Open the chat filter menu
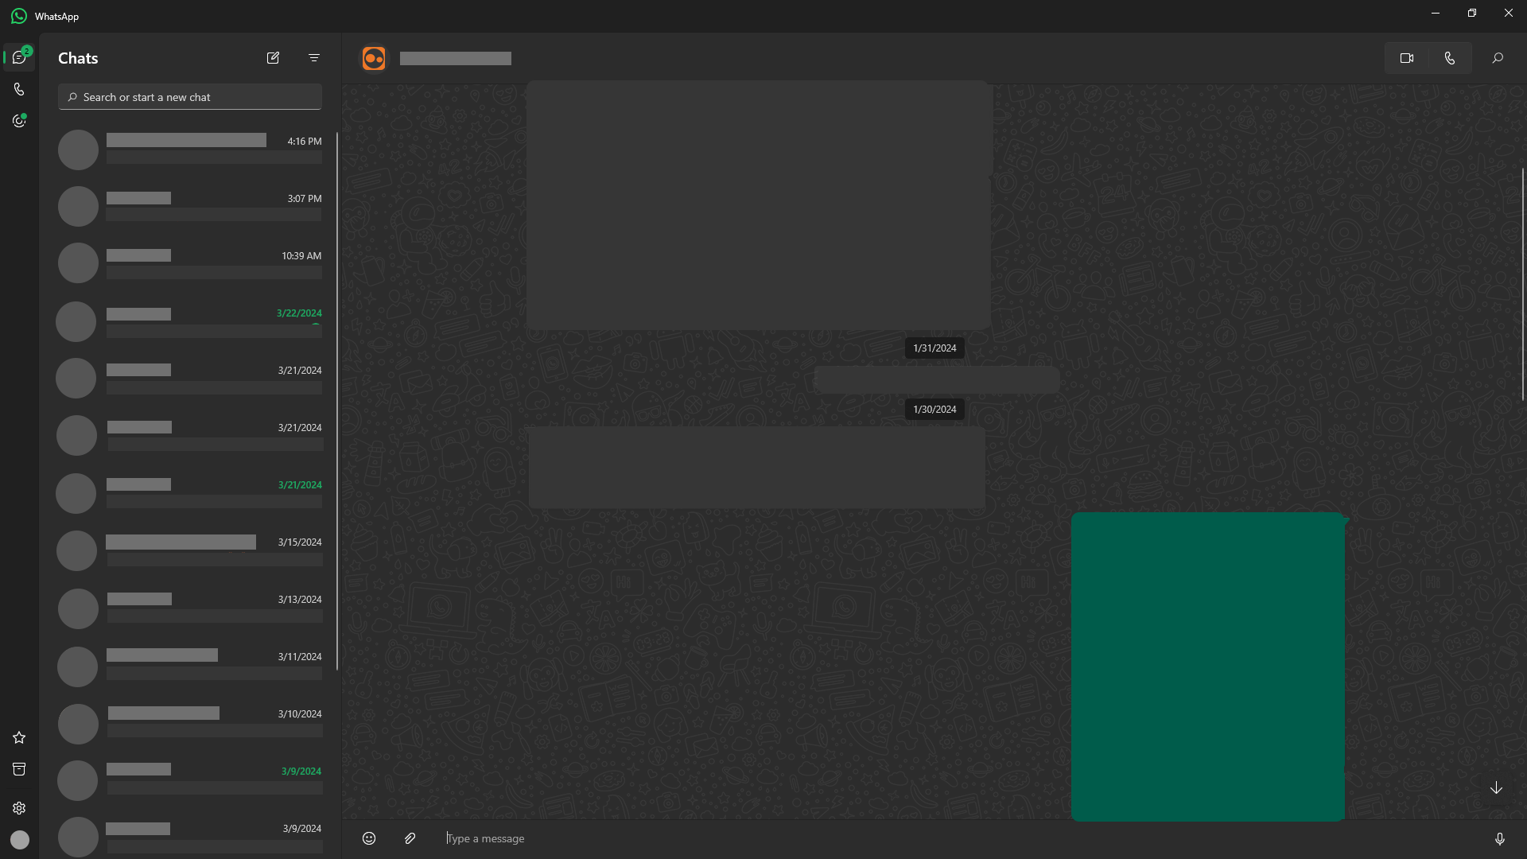The image size is (1527, 859). [x=314, y=58]
